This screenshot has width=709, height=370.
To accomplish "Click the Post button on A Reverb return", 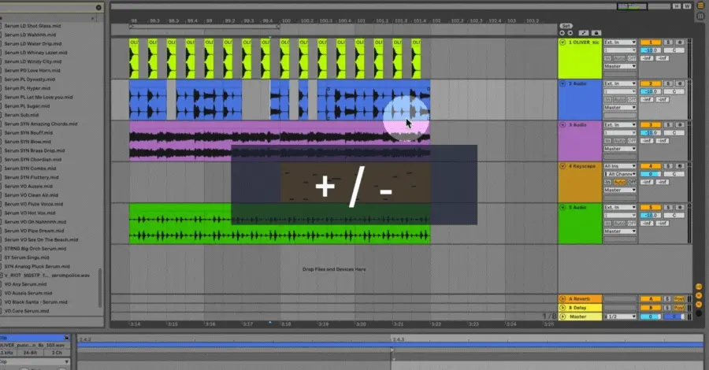I will pyautogui.click(x=679, y=298).
